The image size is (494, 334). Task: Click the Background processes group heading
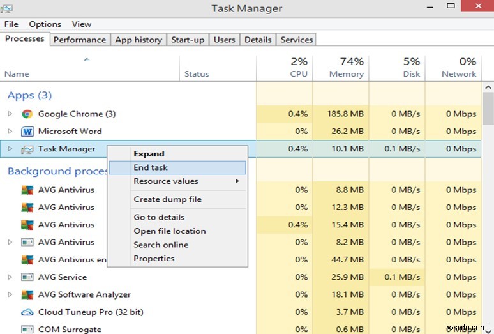coord(57,171)
